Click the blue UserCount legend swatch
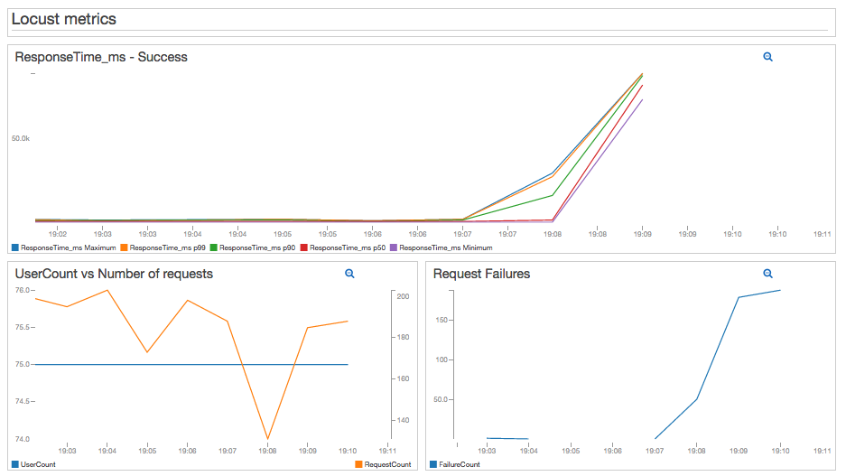Viewport: 846px width, 476px height. point(15,464)
